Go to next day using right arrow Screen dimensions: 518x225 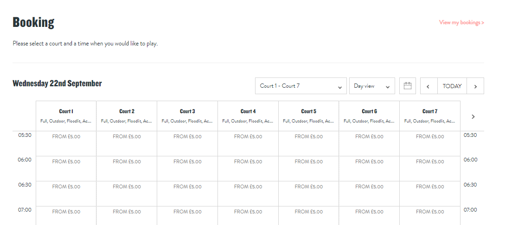click(475, 86)
